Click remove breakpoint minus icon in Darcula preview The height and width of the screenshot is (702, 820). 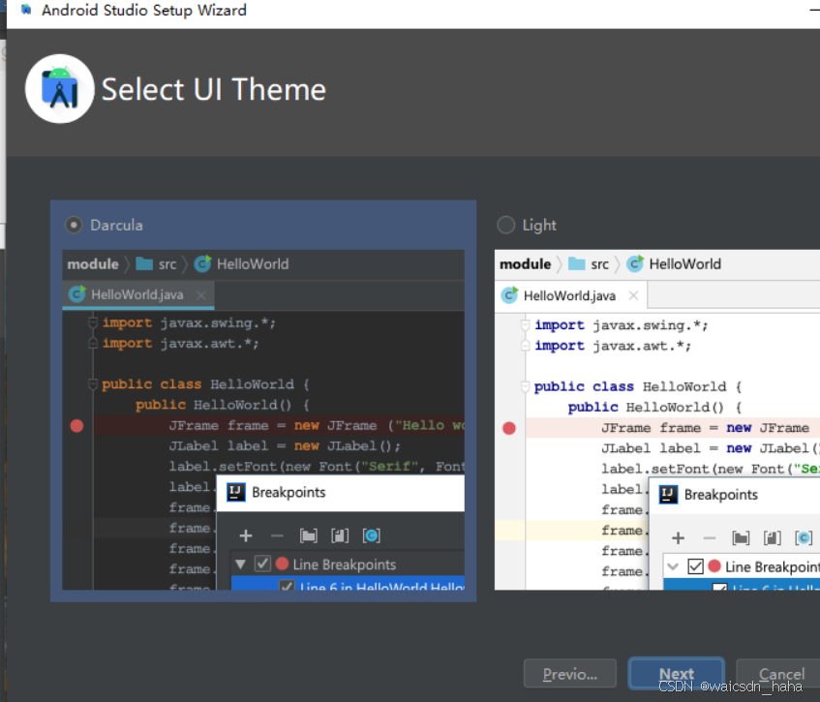click(x=277, y=535)
